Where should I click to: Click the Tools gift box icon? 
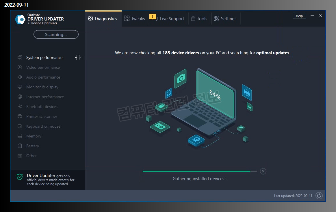pyautogui.click(x=193, y=18)
